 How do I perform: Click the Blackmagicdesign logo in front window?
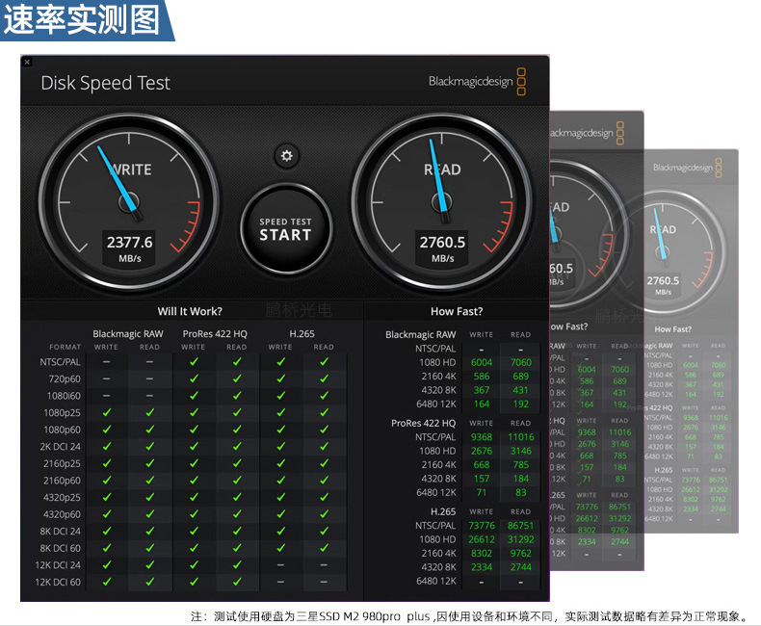(477, 82)
